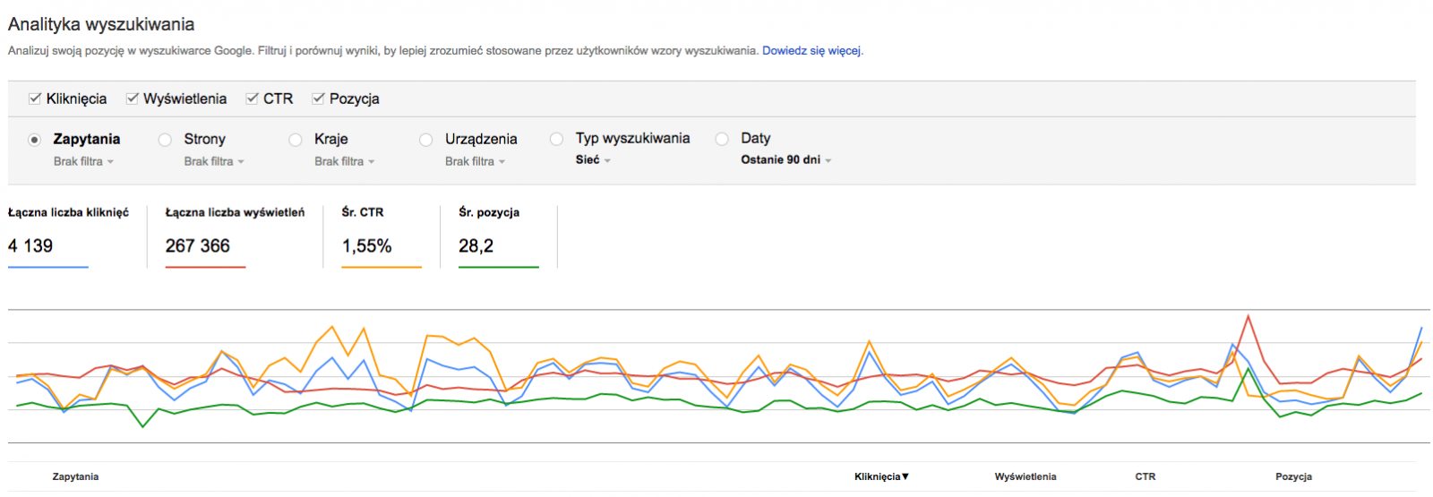
Task: Sort the table by Kliknięcia column
Action: tap(881, 476)
